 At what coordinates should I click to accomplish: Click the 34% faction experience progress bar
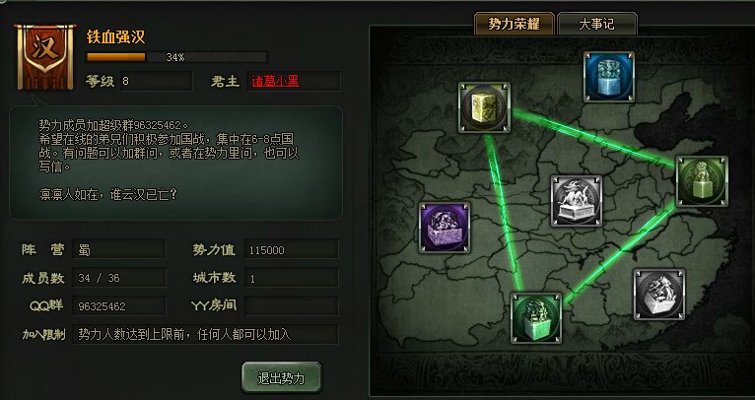click(x=176, y=57)
